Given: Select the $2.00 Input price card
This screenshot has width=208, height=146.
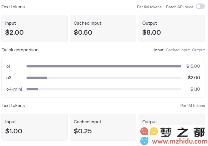Looking at the screenshot, I should tap(35, 28).
